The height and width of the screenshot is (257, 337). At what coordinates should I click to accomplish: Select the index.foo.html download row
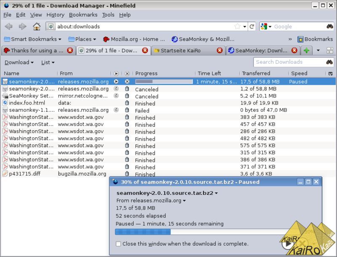coord(168,103)
